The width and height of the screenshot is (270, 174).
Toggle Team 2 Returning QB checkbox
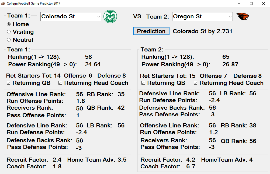point(143,83)
